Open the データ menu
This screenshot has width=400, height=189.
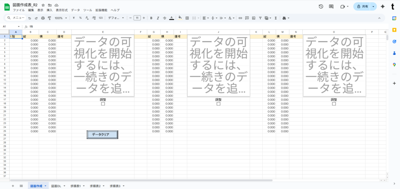click(x=75, y=10)
